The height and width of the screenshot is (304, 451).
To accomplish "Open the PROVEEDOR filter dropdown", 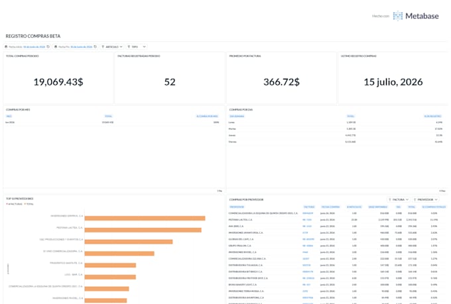I will click(x=426, y=199).
